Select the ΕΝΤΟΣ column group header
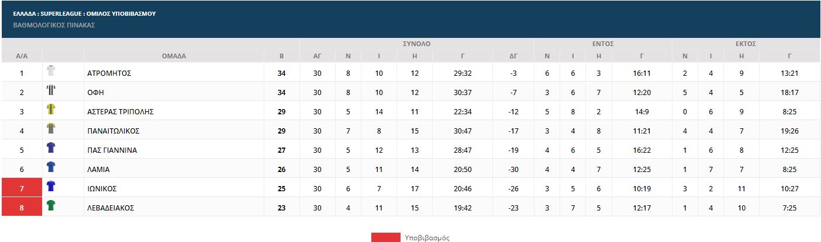Viewport: 821px width, 242px height. pyautogui.click(x=603, y=44)
